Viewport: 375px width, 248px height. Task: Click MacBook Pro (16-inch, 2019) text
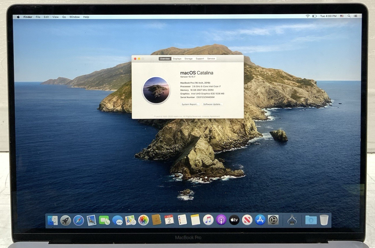pos(195,83)
